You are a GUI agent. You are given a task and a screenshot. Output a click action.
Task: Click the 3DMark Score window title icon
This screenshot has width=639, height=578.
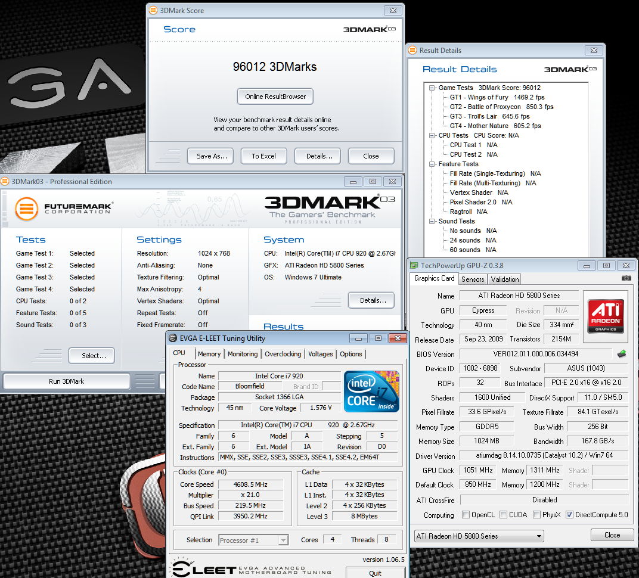153,10
